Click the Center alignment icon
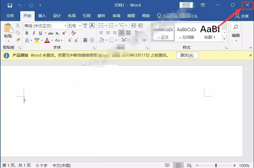Viewport: 254px width, 168px height. click(108, 33)
